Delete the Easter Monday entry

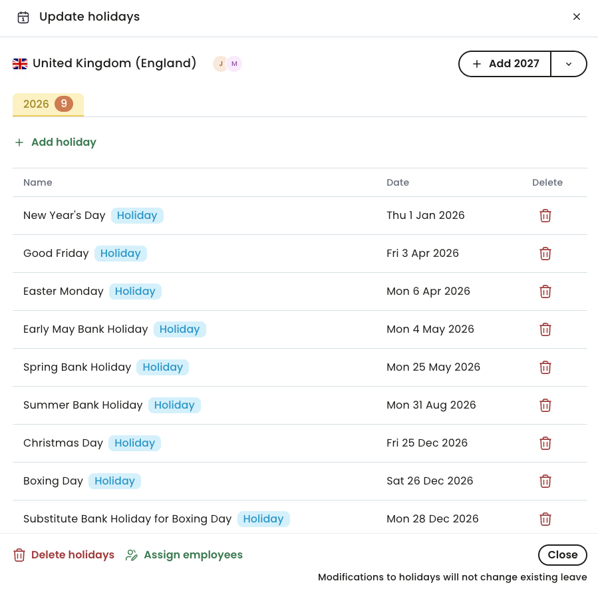pyautogui.click(x=545, y=292)
